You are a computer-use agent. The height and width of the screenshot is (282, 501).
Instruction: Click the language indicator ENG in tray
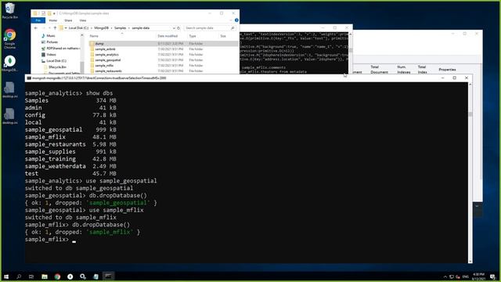click(x=466, y=277)
